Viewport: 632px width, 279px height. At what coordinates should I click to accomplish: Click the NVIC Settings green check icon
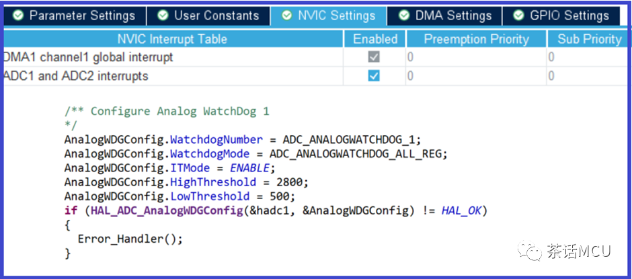287,15
